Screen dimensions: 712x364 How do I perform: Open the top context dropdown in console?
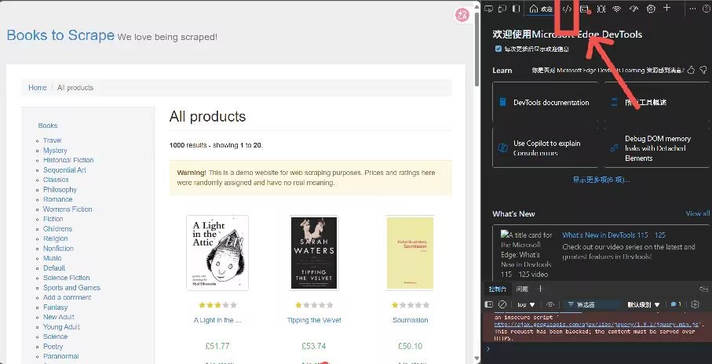point(526,304)
